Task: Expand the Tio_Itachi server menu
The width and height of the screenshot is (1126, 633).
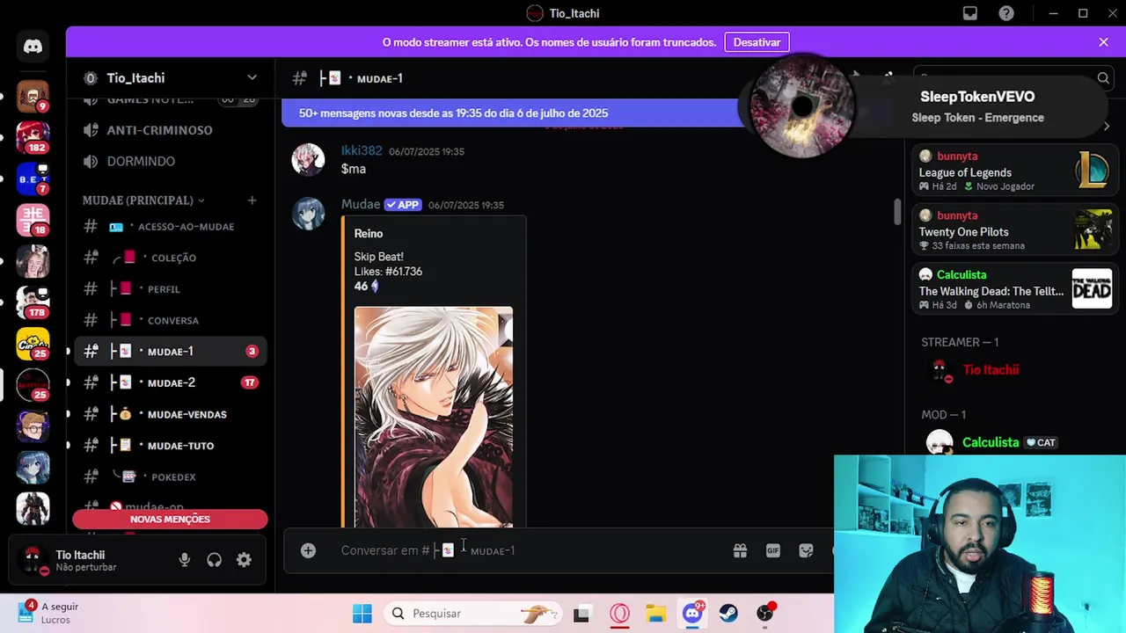Action: click(252, 78)
